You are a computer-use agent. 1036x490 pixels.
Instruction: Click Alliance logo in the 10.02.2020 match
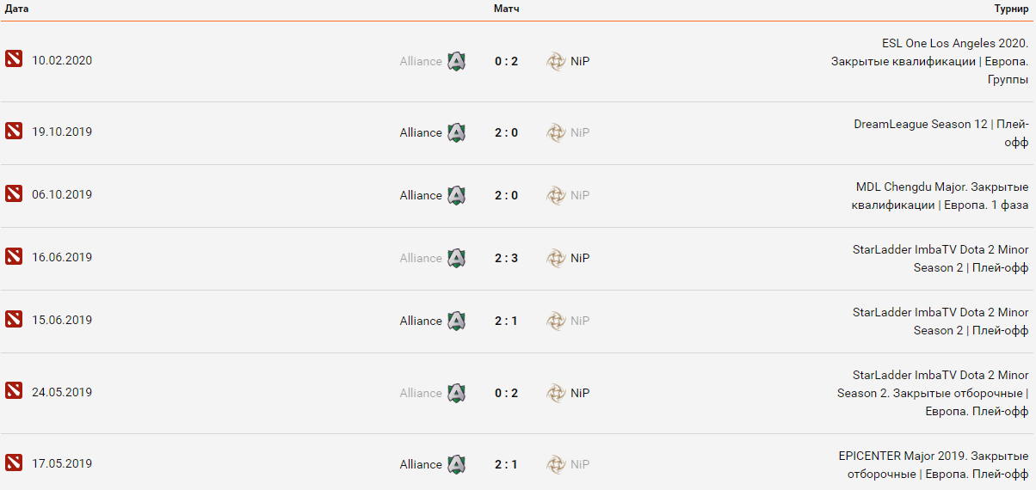456,61
